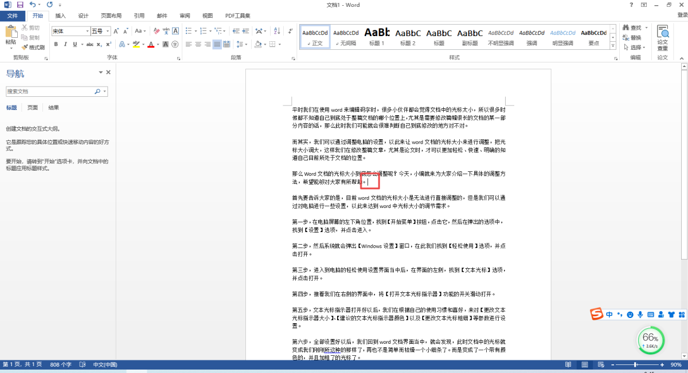The image size is (688, 373).
Task: Click the navigation search box (搜索文档)
Action: tap(50, 91)
